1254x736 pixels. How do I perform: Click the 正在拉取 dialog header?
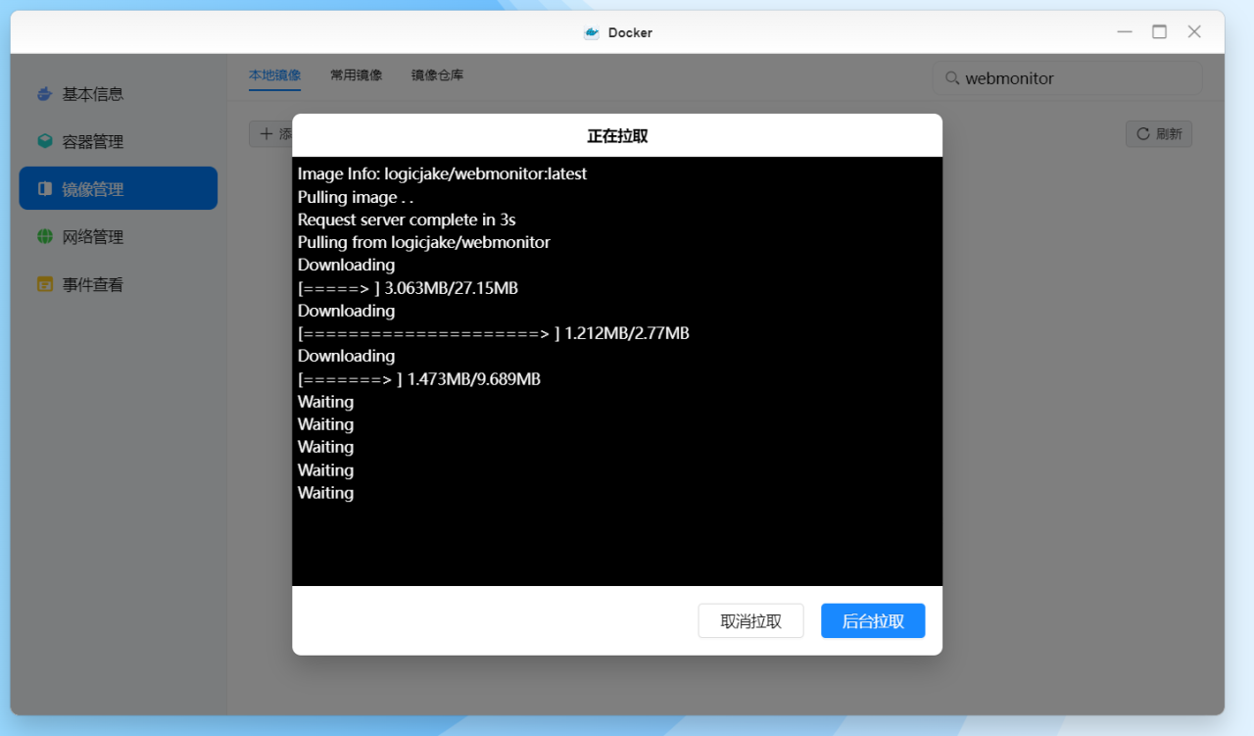(x=616, y=135)
